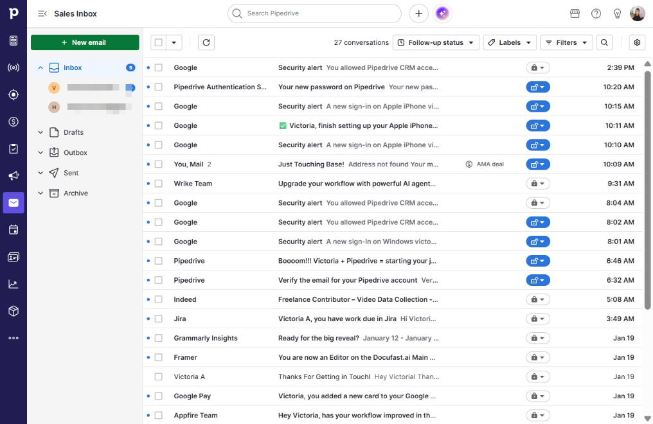Open the Labels dropdown
653x424 pixels.
click(x=510, y=42)
